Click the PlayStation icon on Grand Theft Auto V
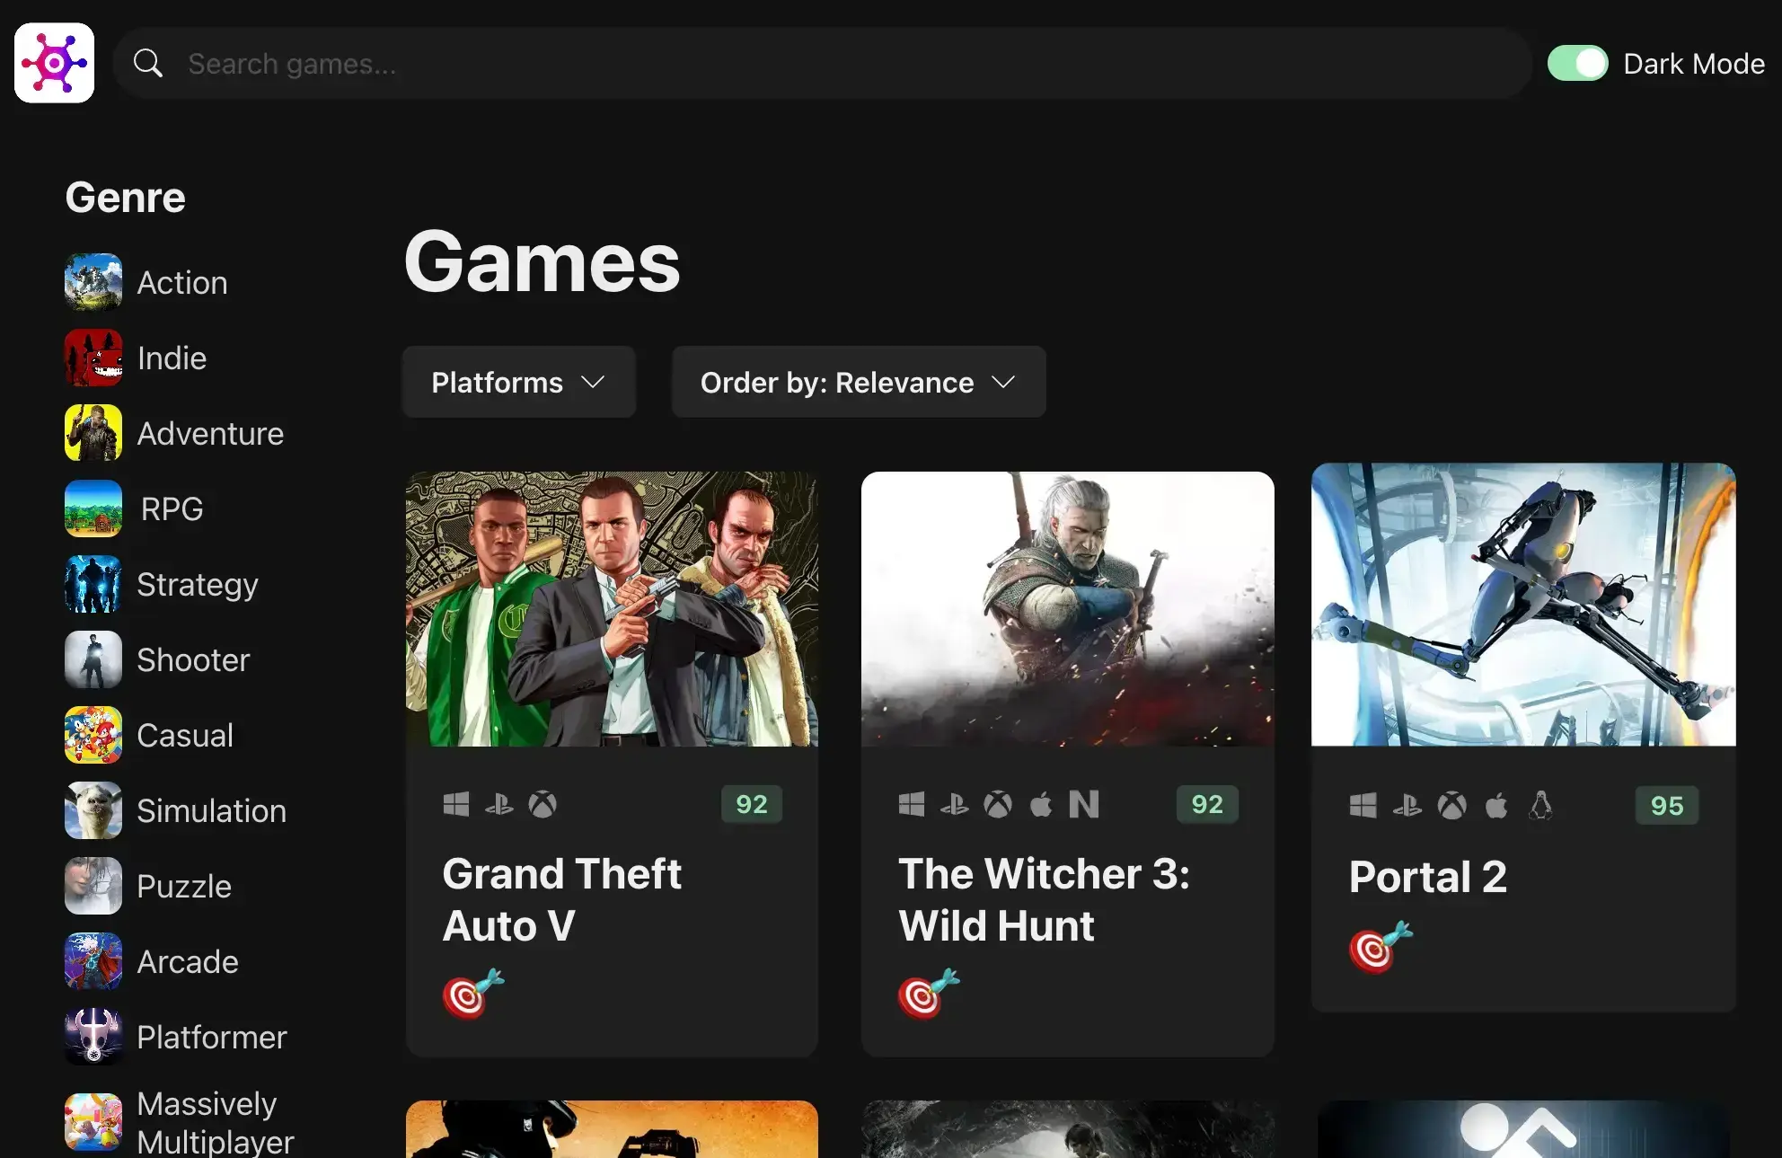Image resolution: width=1782 pixels, height=1158 pixels. pyautogui.click(x=499, y=804)
